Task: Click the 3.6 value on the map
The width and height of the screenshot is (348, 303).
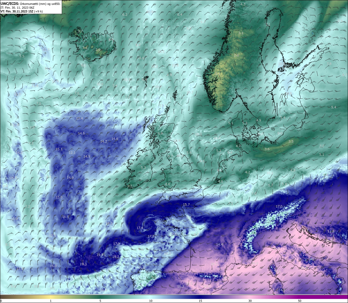Action: tap(267, 149)
